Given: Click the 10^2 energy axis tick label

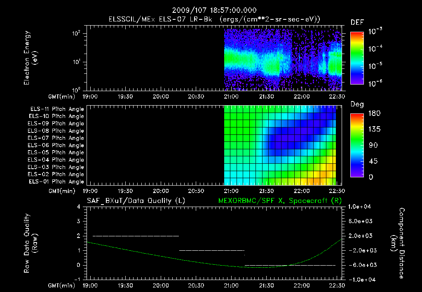Looking at the screenshot, I should 76,34.
